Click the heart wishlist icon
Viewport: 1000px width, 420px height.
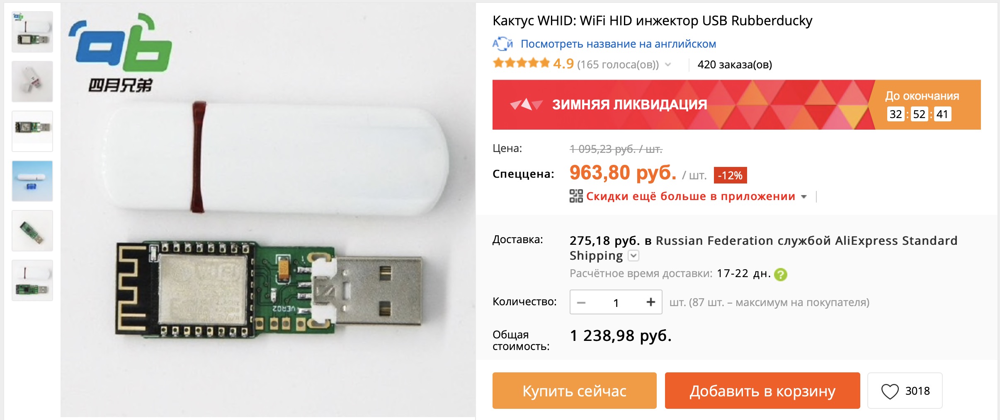pyautogui.click(x=890, y=391)
